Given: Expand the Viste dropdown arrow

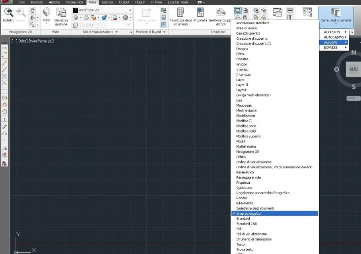Looking at the screenshot, I should pyautogui.click(x=46, y=23).
